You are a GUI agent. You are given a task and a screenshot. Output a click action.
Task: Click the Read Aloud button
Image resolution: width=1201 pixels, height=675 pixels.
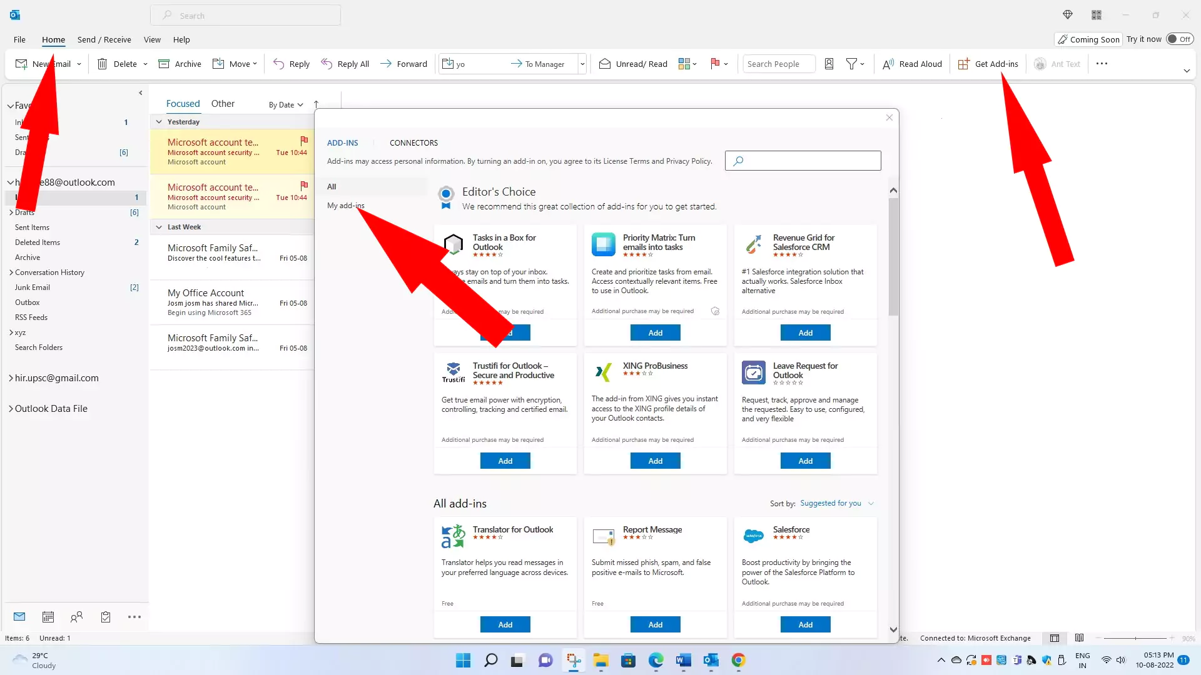(x=911, y=64)
